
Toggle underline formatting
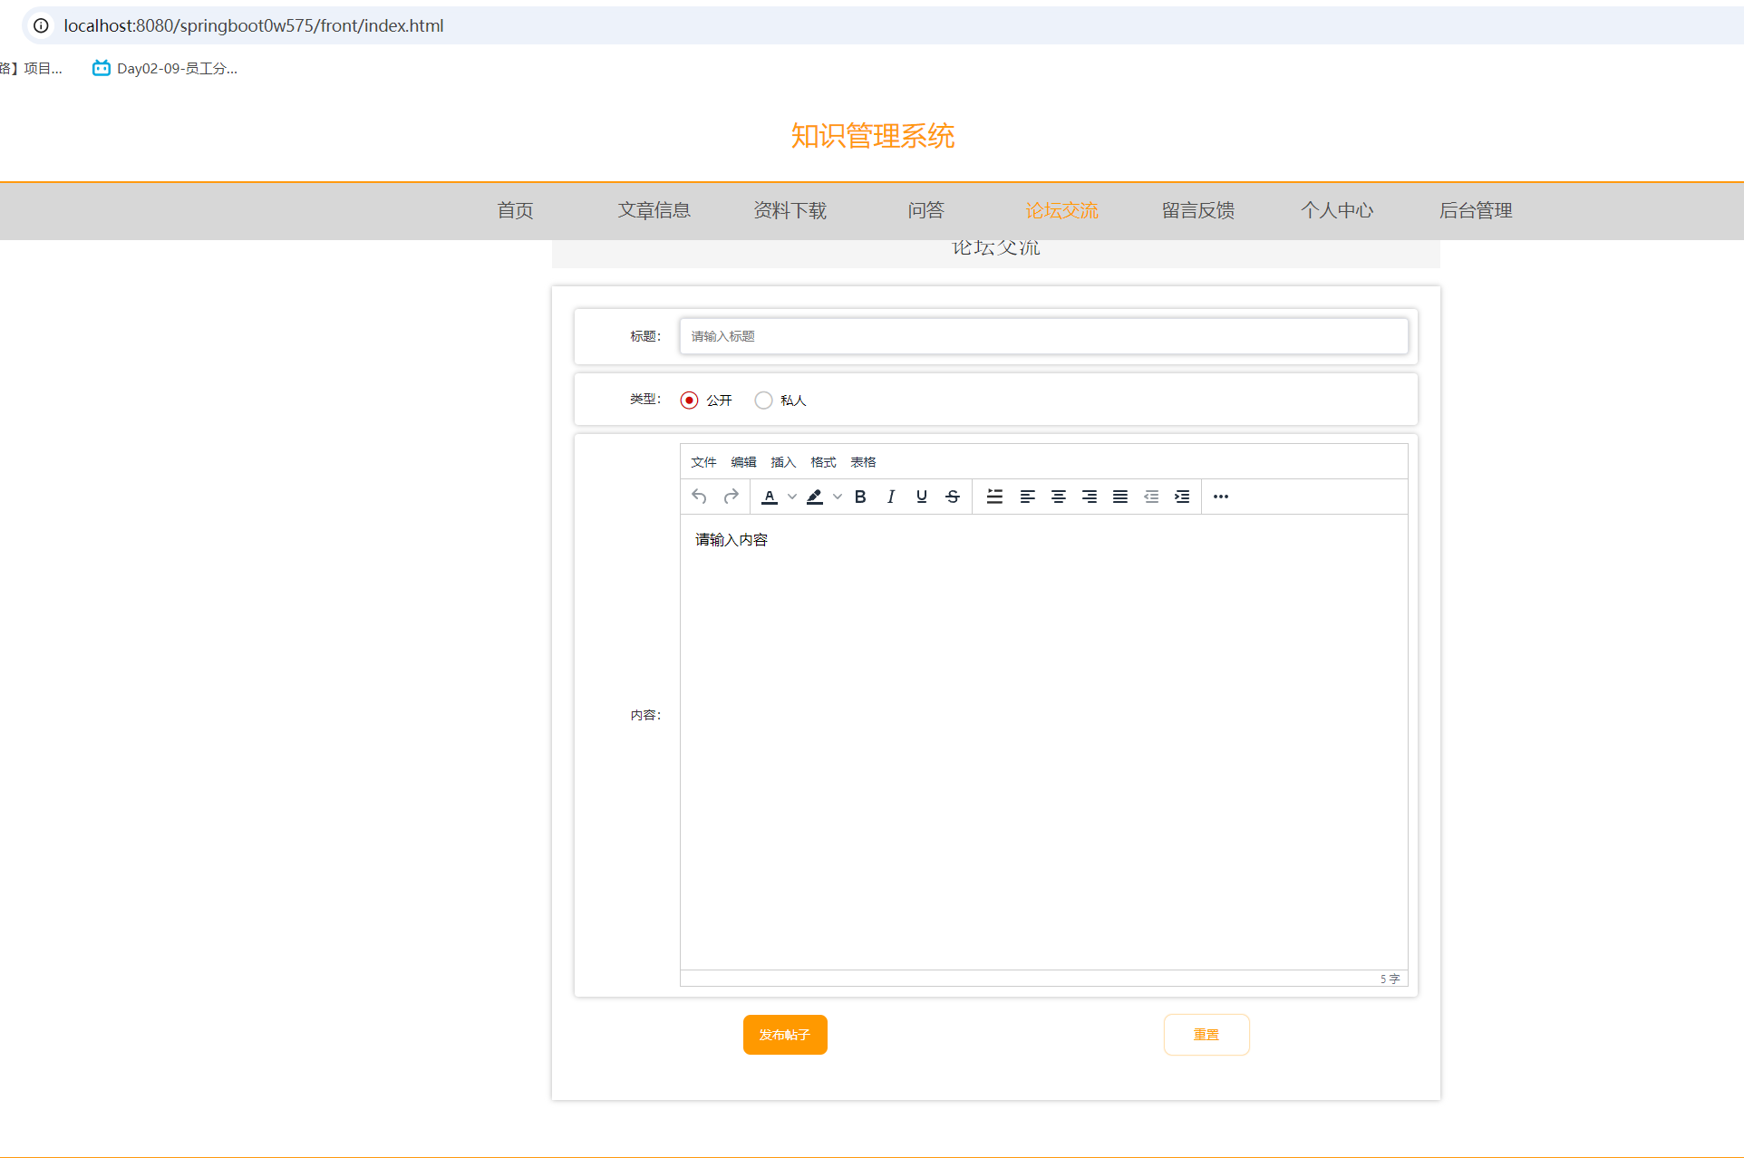tap(922, 497)
